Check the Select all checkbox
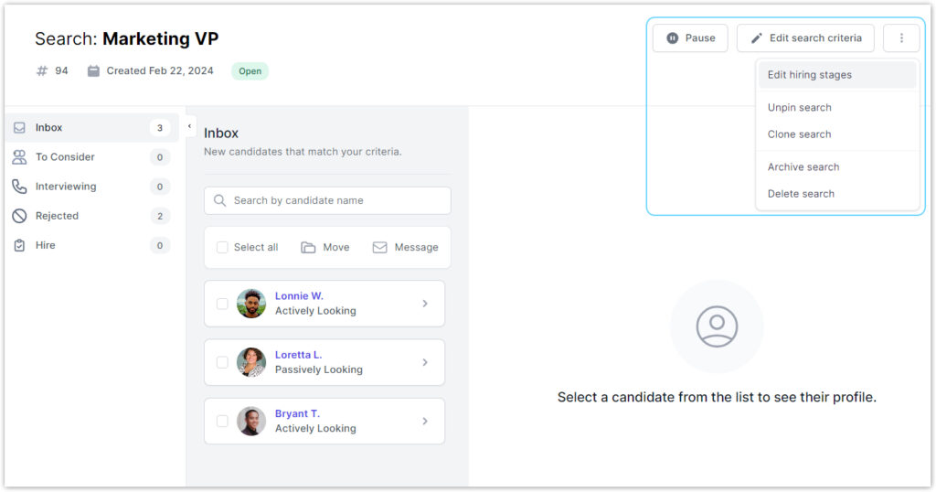Screen dimensions: 936x492 coord(222,248)
